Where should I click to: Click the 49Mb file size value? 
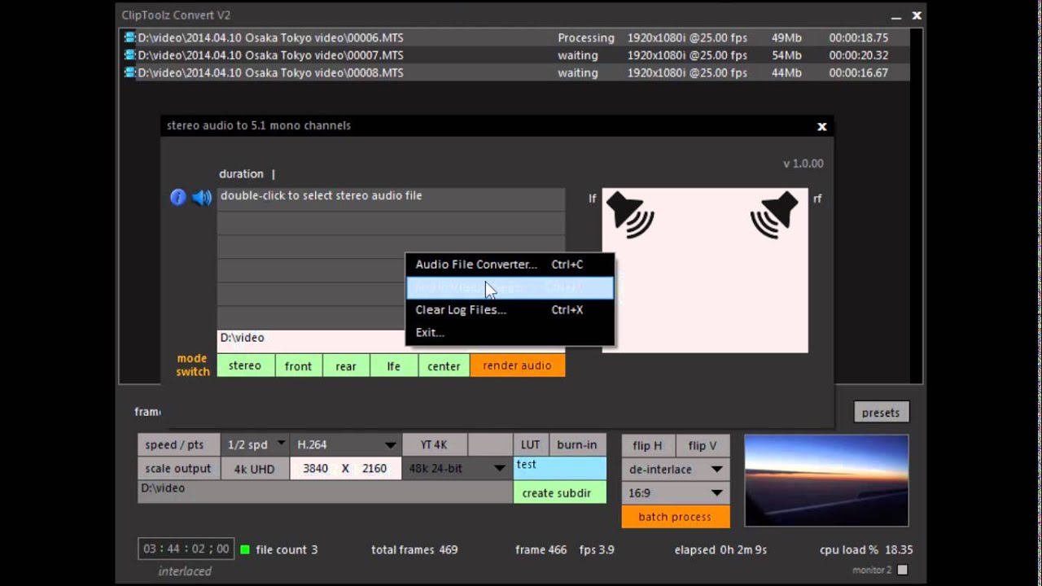(786, 37)
